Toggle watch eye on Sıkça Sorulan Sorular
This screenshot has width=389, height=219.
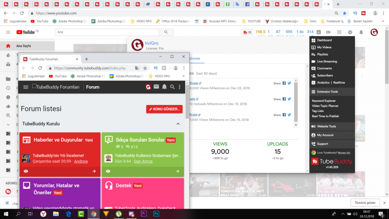coord(107,171)
